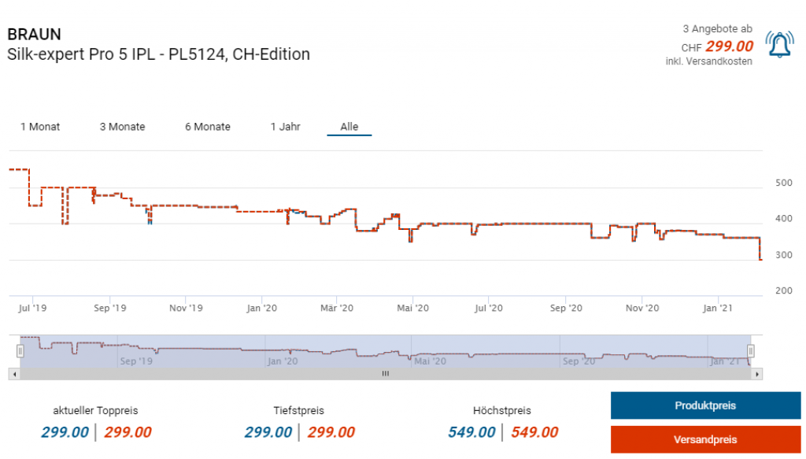Show the 6 Monate price history
This screenshot has height=459, width=806.
(208, 127)
